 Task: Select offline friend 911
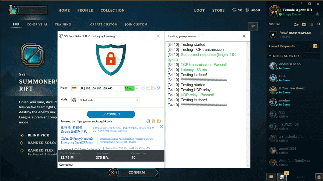(293, 114)
